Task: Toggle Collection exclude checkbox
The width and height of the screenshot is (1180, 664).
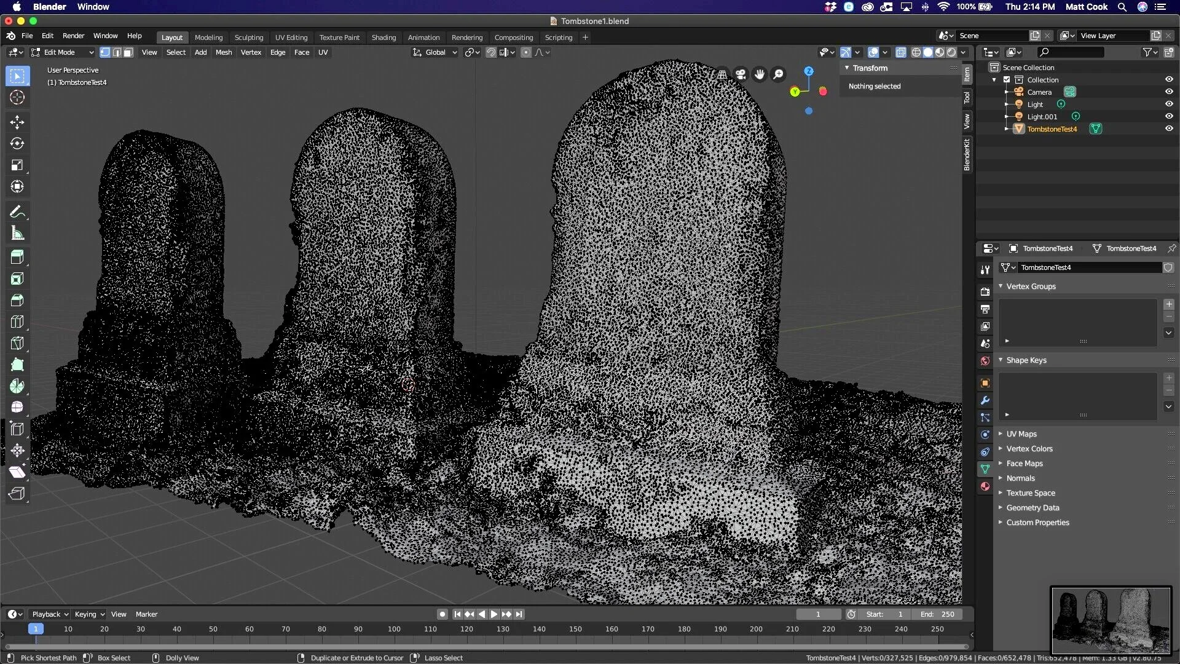Action: coord(1007,79)
